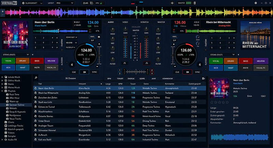Screen dimensions: 273x148
Task: Click left deck SYNC button
Action: [x=95, y=72]
